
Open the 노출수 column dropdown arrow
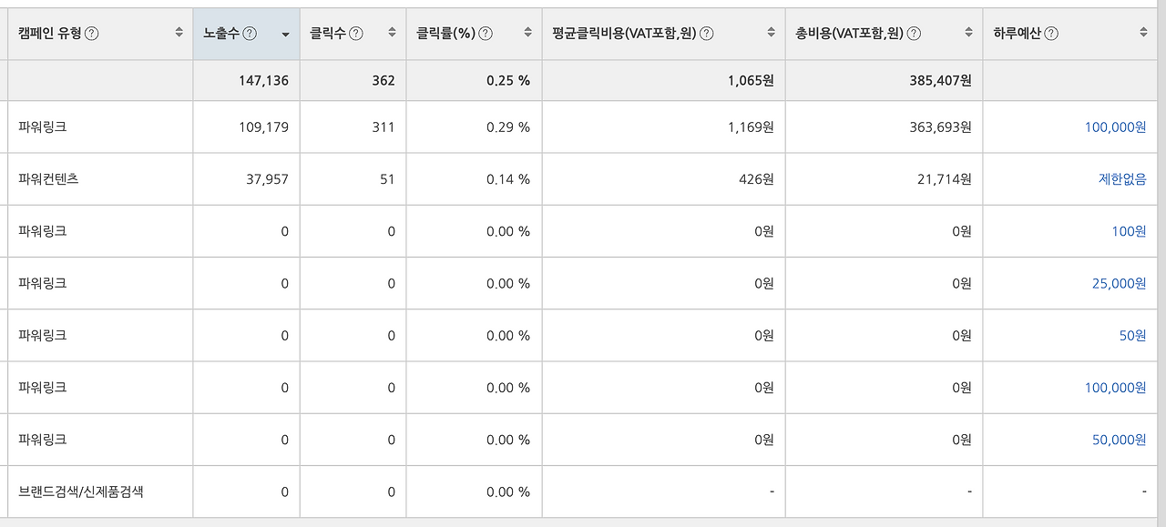pos(284,34)
